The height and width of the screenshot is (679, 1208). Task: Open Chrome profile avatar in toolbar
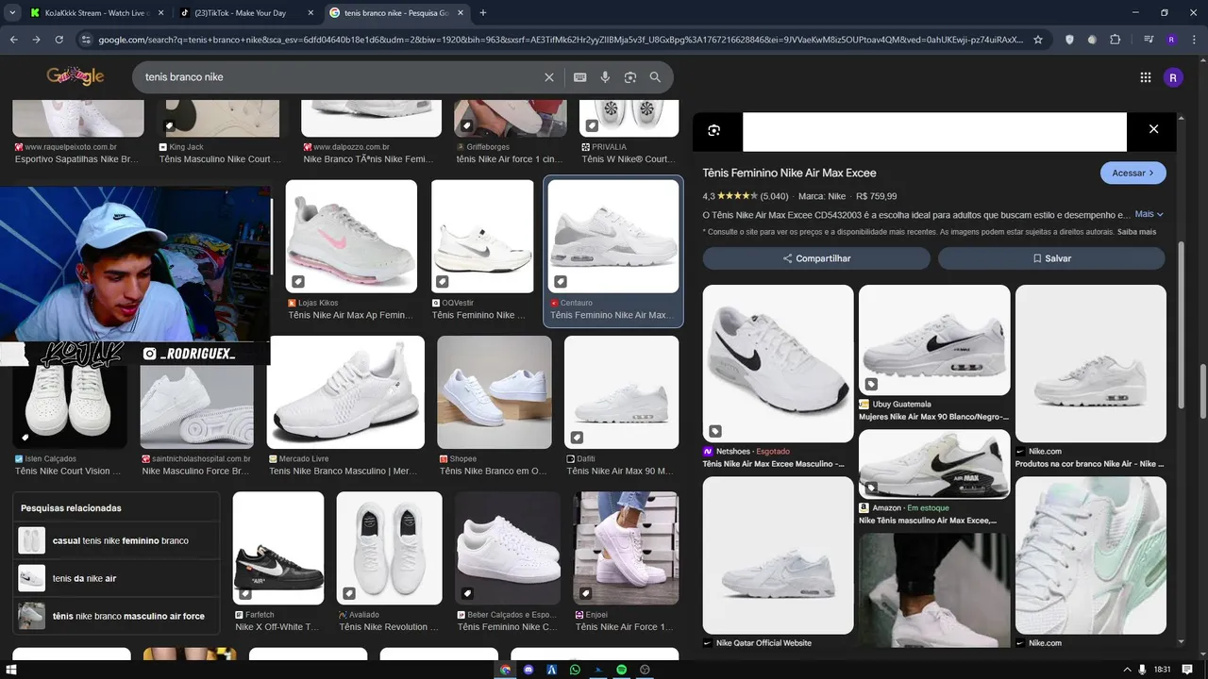[1171, 40]
